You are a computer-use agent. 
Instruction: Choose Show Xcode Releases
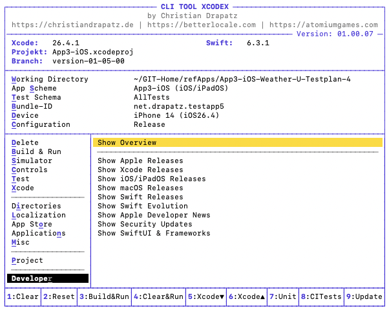pos(140,170)
